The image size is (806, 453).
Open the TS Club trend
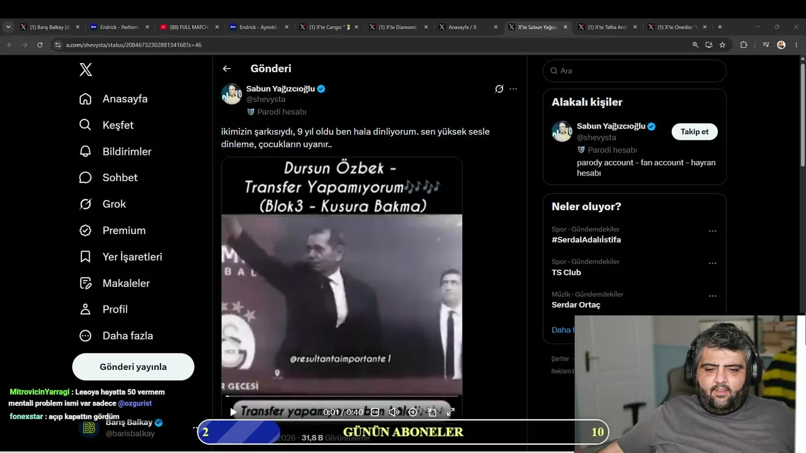coord(566,272)
